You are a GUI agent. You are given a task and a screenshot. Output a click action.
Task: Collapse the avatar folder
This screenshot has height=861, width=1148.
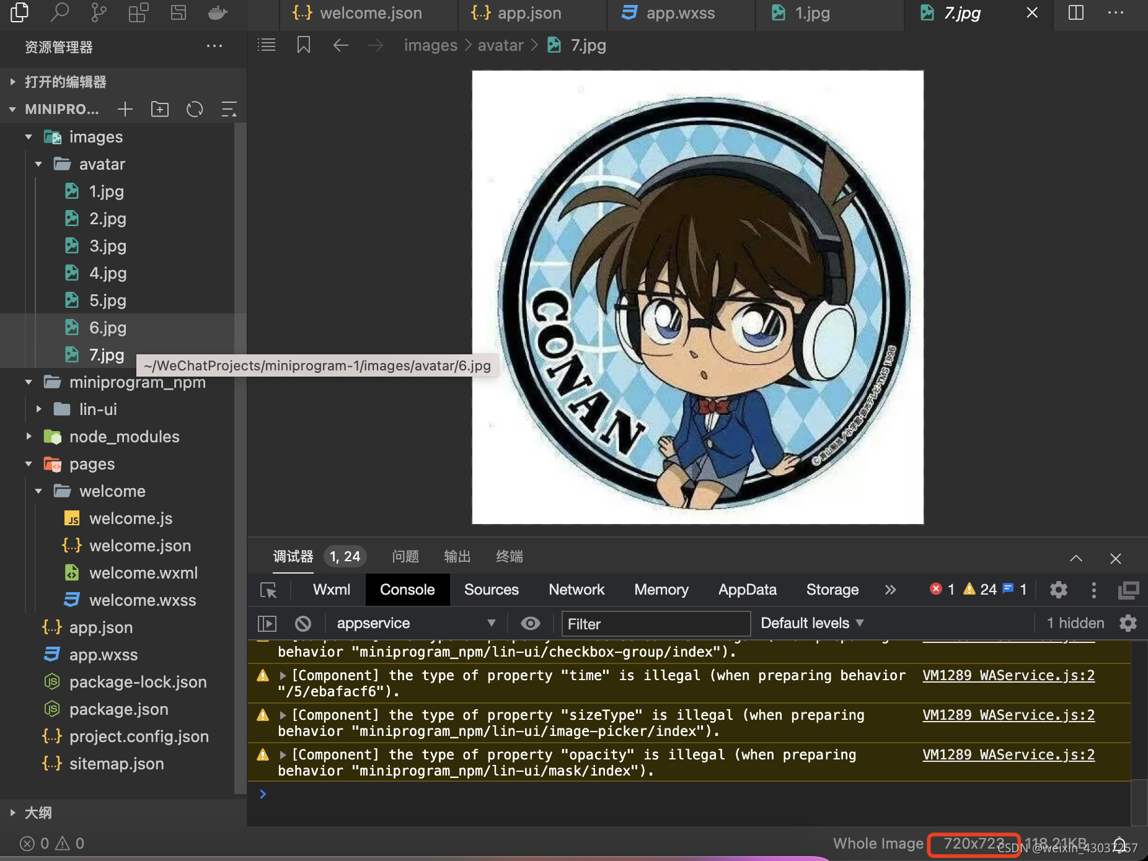tap(38, 164)
